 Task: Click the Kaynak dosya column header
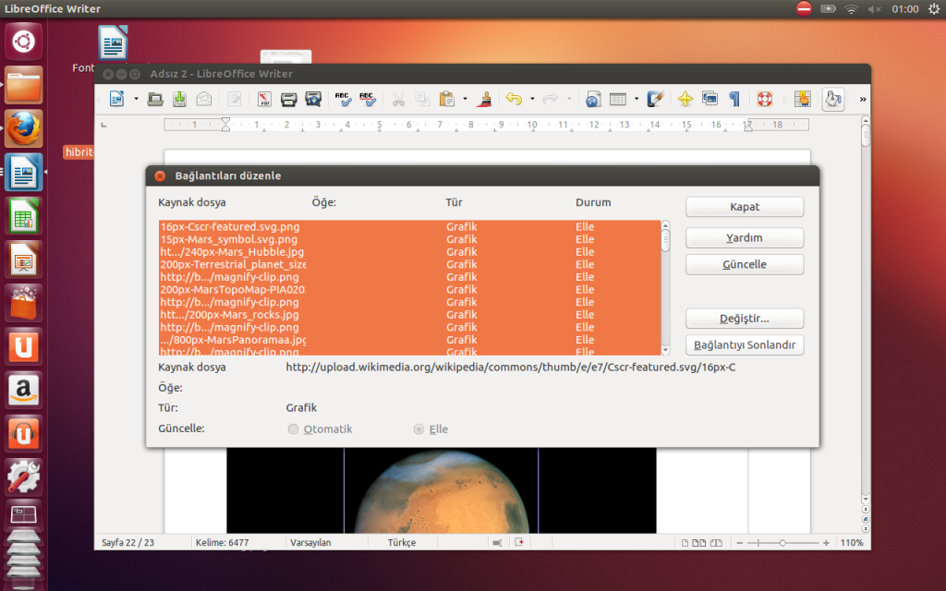coord(192,202)
